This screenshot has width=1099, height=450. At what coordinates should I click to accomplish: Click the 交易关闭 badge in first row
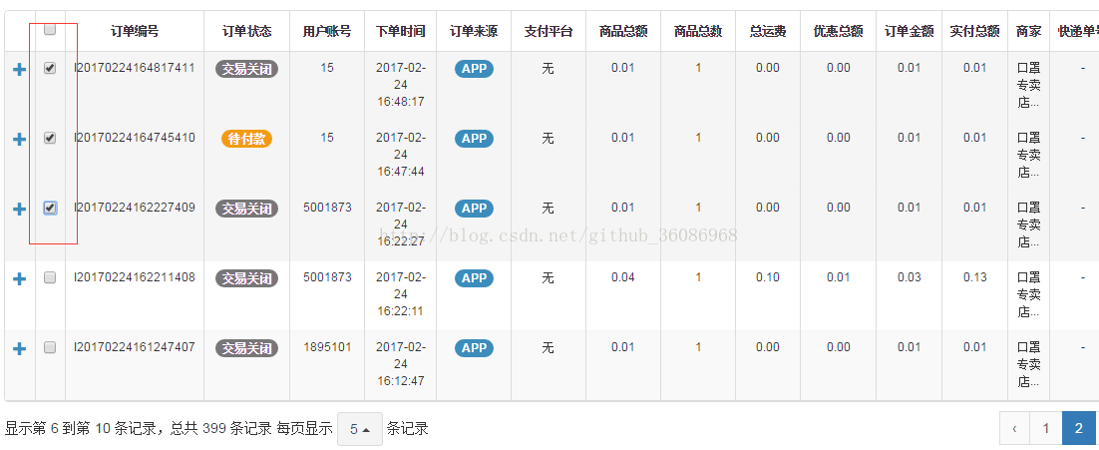click(x=246, y=69)
